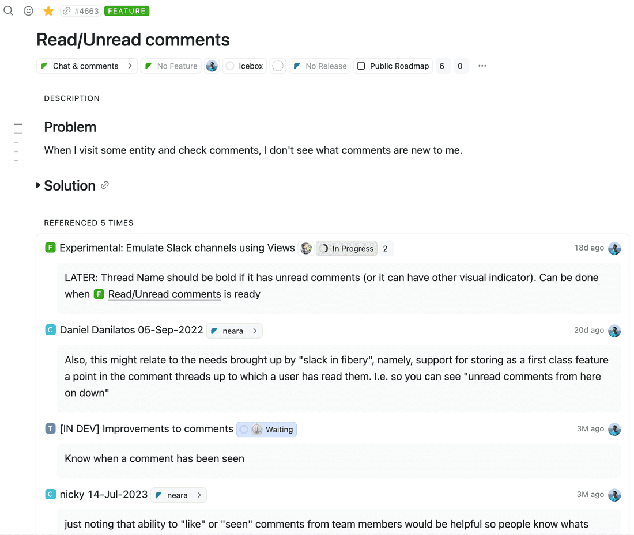Viewport: 634px width, 535px height.
Task: Open the Icebox state selector
Action: (244, 66)
